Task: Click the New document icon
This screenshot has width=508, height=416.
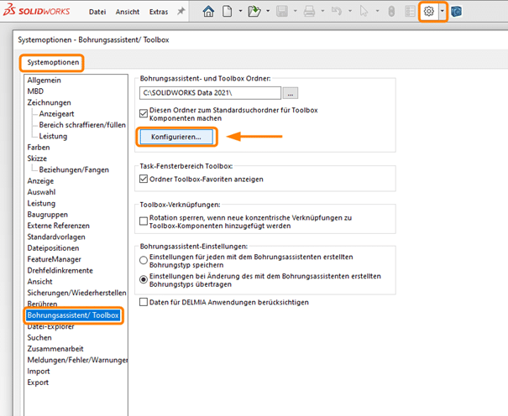Action: click(x=227, y=11)
